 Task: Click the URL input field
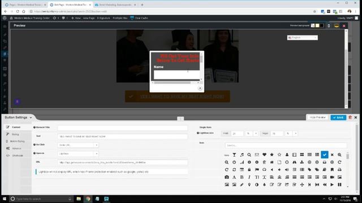tap(122, 162)
